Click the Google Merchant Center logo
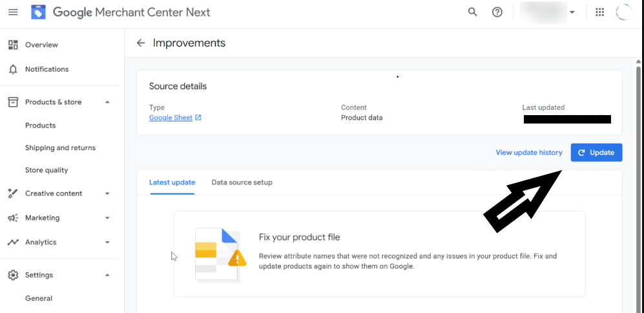The height and width of the screenshot is (313, 644). 38,12
